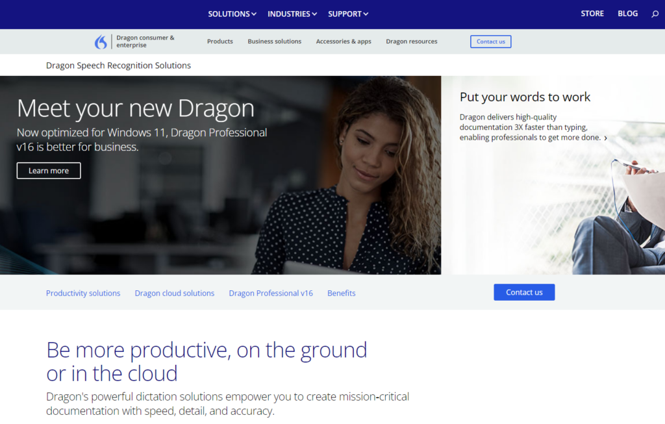665x424 pixels.
Task: Click the Benefits link
Action: (x=341, y=293)
